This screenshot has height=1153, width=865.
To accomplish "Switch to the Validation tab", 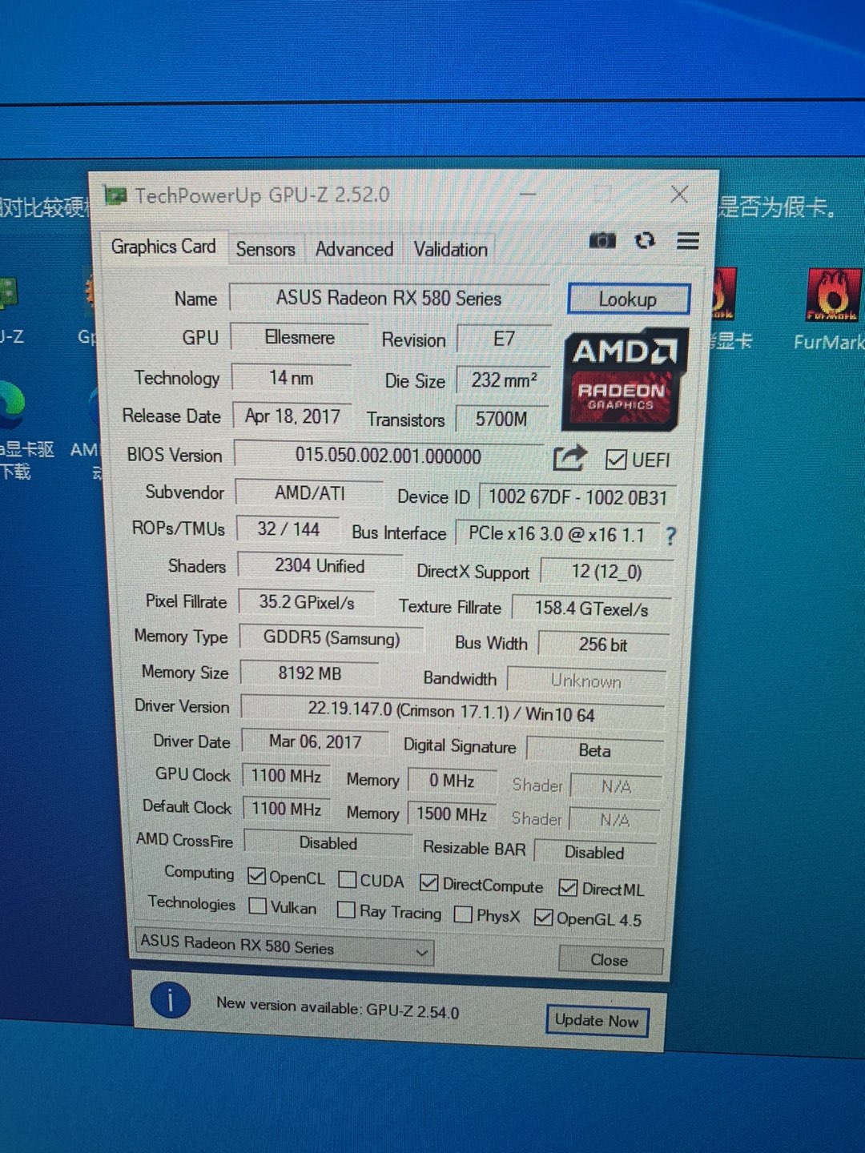I will [x=450, y=250].
